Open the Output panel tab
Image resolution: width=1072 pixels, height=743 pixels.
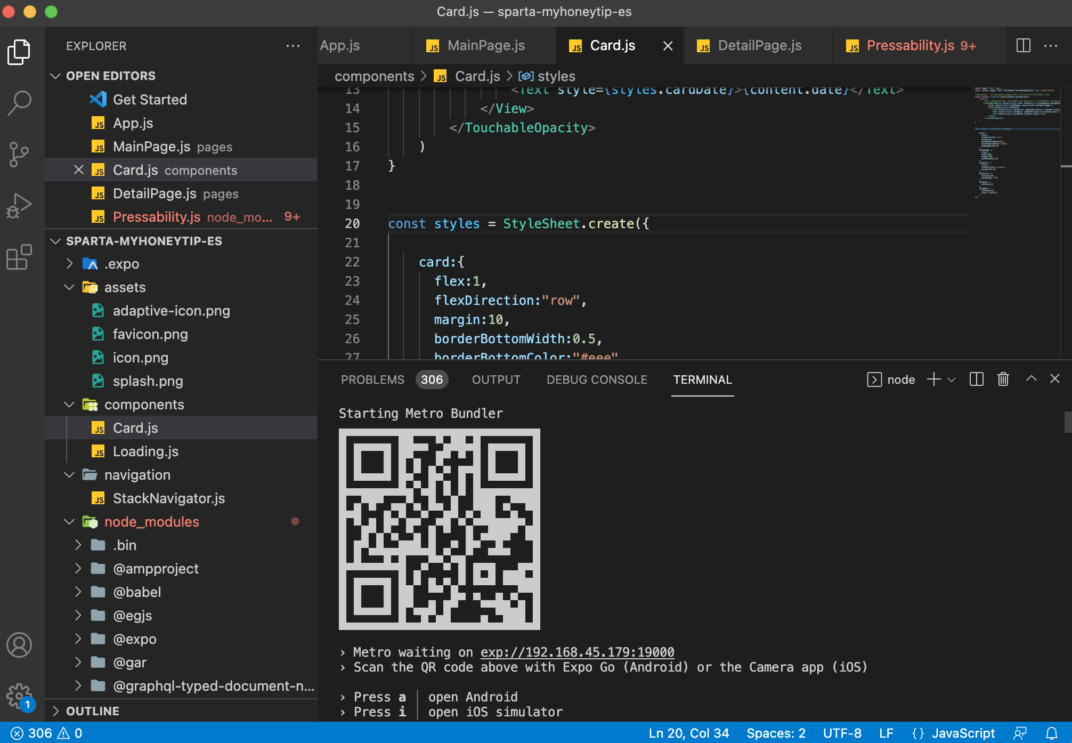click(496, 379)
